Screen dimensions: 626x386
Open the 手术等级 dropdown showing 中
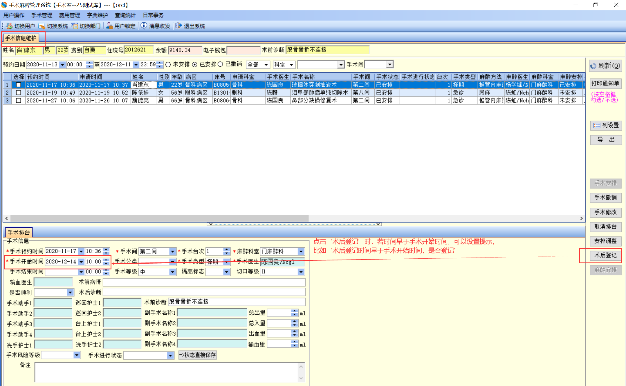coord(172,272)
